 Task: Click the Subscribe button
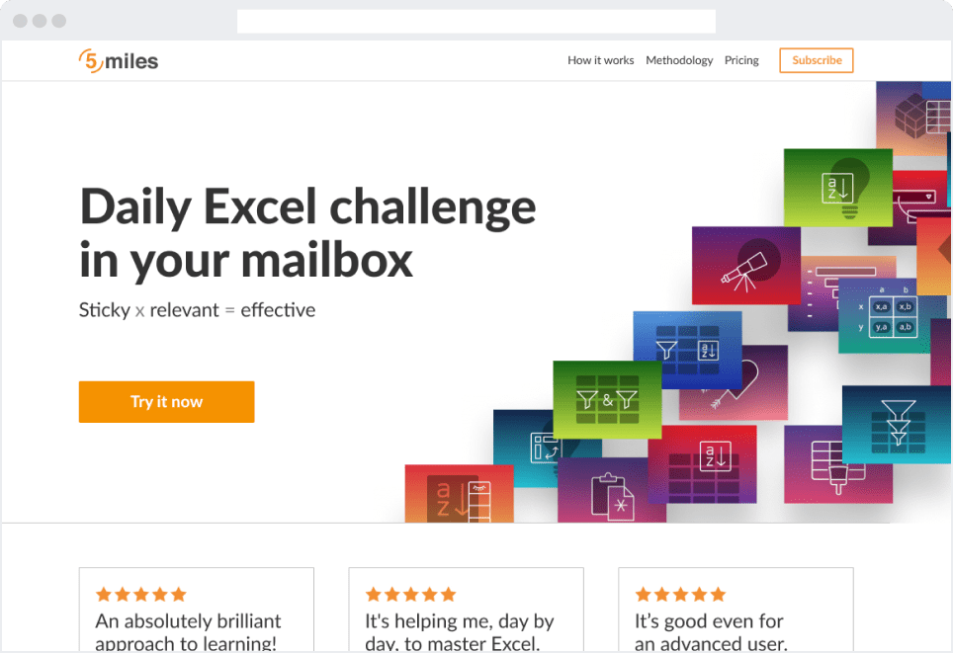click(x=816, y=60)
